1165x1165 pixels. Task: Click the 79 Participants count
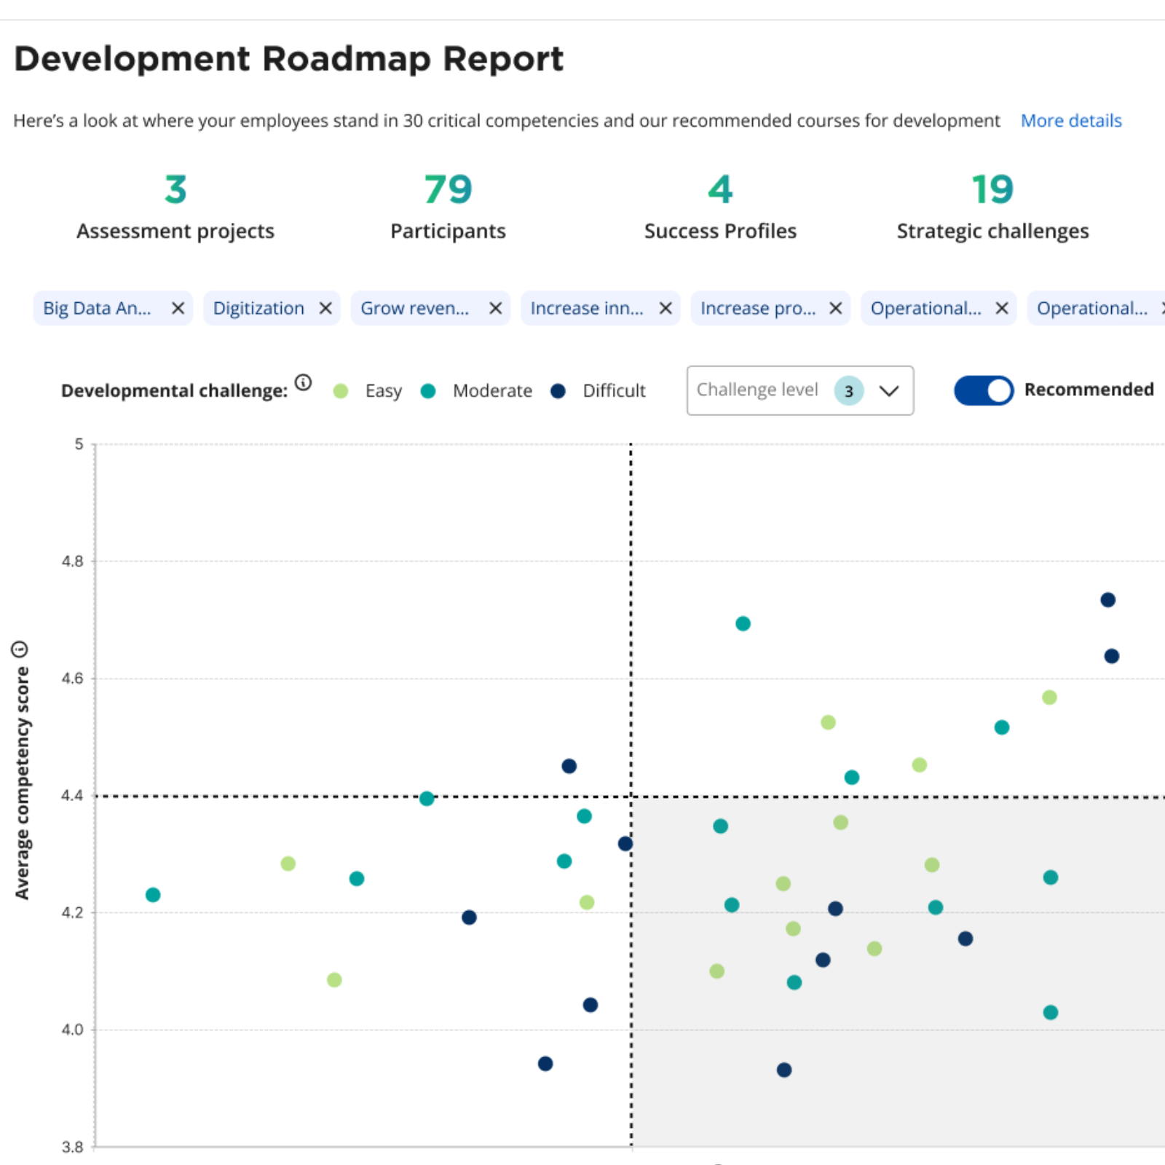(449, 189)
